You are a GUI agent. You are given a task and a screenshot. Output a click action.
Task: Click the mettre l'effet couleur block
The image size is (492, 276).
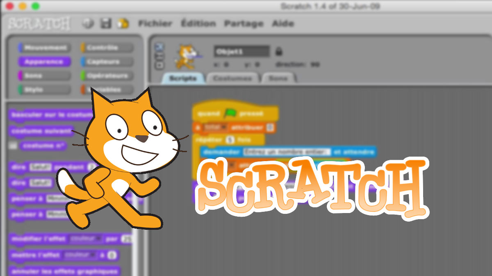pyautogui.click(x=64, y=256)
